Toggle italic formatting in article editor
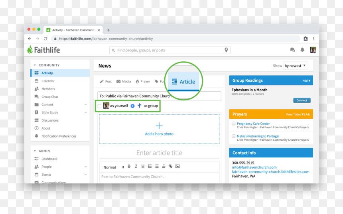This screenshot has width=343, height=214. (136, 166)
